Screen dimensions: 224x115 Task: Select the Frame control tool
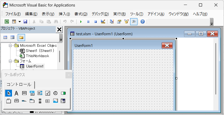tap(9, 101)
